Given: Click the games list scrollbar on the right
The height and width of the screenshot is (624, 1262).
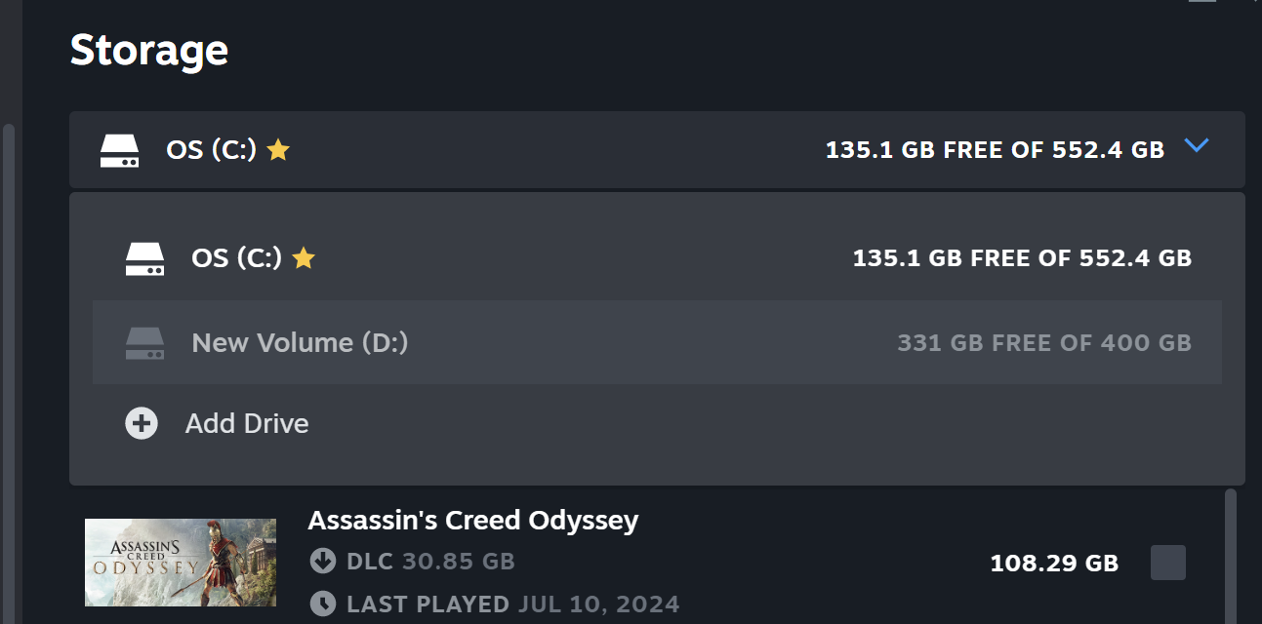Looking at the screenshot, I should pyautogui.click(x=1231, y=556).
